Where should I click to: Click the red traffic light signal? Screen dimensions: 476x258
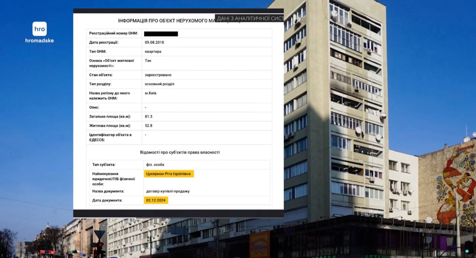(x=100, y=245)
